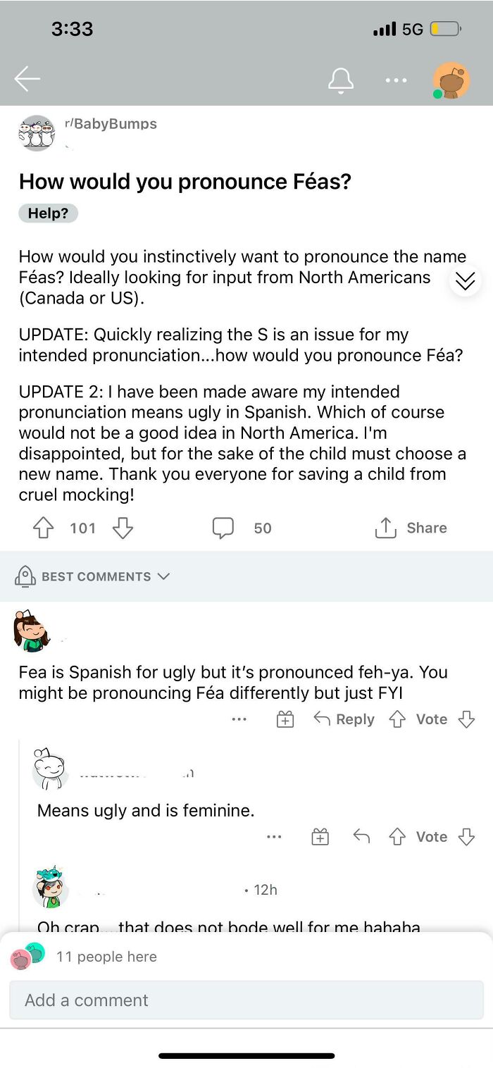Image resolution: width=493 pixels, height=1068 pixels.
Task: Reply arrow on 'Means ugly and is feminine' comment
Action: [361, 836]
